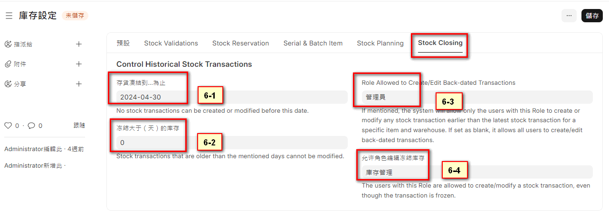The width and height of the screenshot is (609, 216).
Task: Open the Stock Reservation tab
Action: pyautogui.click(x=240, y=43)
